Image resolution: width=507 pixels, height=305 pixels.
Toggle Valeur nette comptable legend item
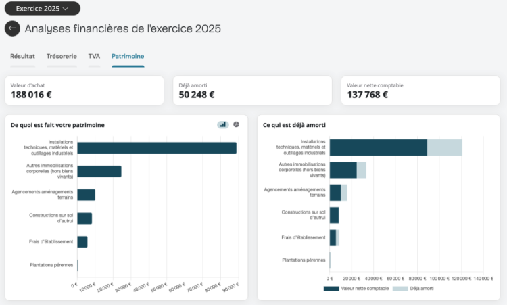356,289
